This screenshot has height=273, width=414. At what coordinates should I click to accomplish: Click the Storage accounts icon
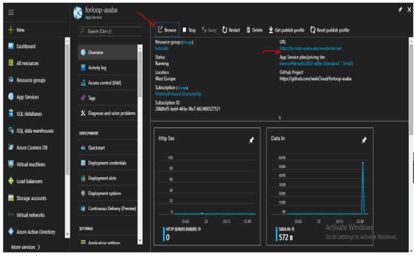point(11,198)
